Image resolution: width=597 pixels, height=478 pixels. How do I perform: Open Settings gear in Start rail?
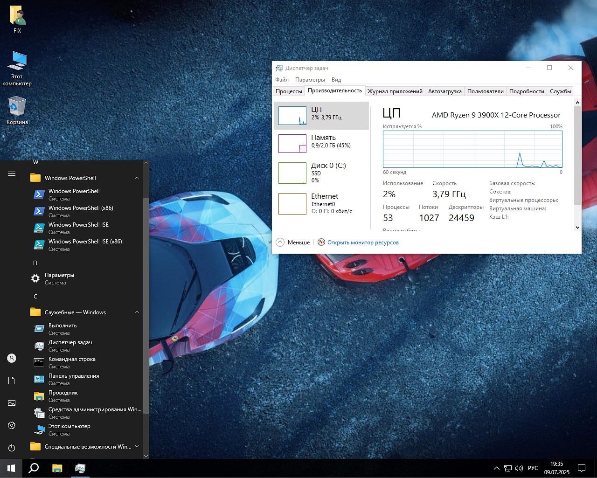click(x=12, y=425)
